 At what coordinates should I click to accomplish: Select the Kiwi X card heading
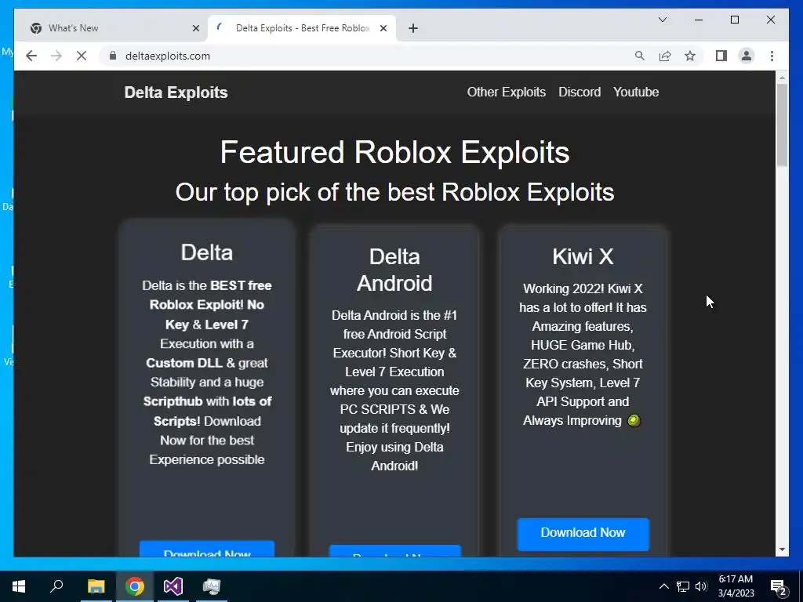point(583,256)
